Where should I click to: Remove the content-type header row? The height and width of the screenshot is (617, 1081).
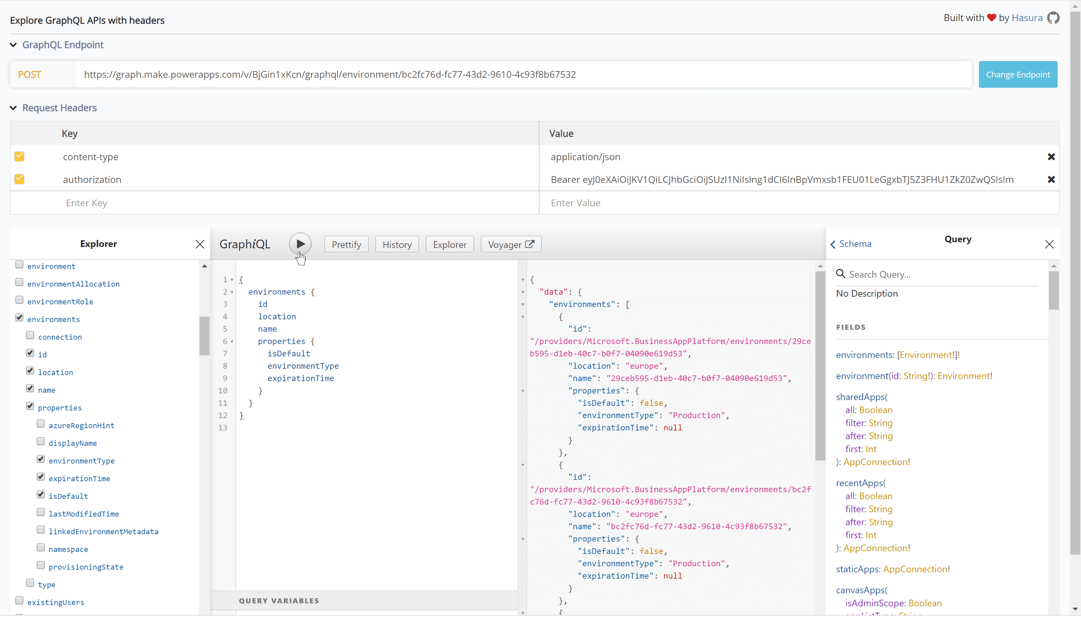tap(1051, 157)
